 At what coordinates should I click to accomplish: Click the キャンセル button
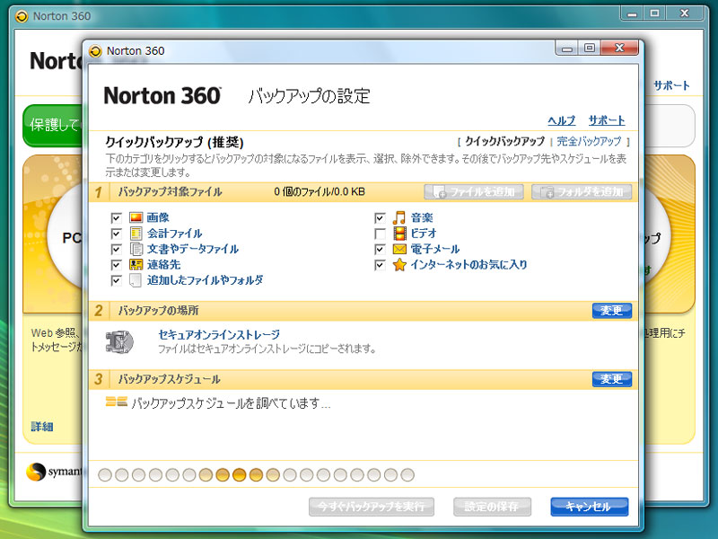[590, 507]
